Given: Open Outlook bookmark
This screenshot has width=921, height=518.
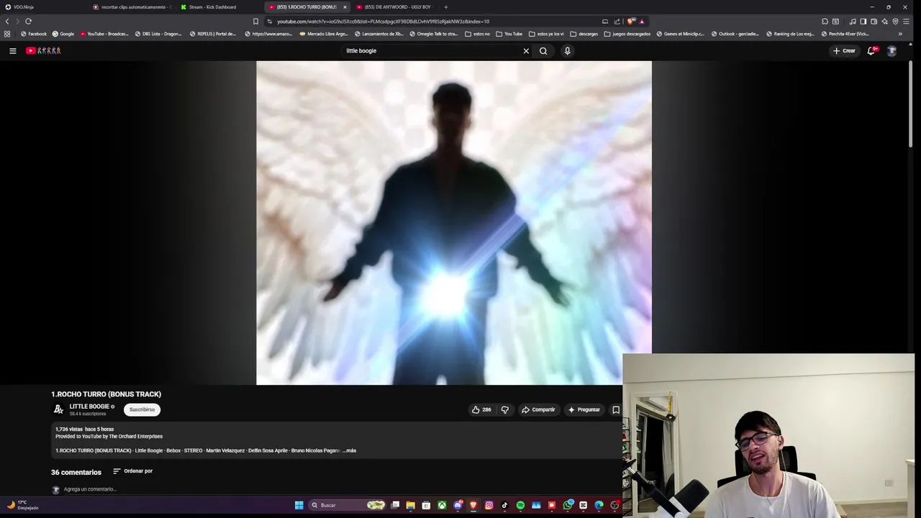Looking at the screenshot, I should click(735, 34).
